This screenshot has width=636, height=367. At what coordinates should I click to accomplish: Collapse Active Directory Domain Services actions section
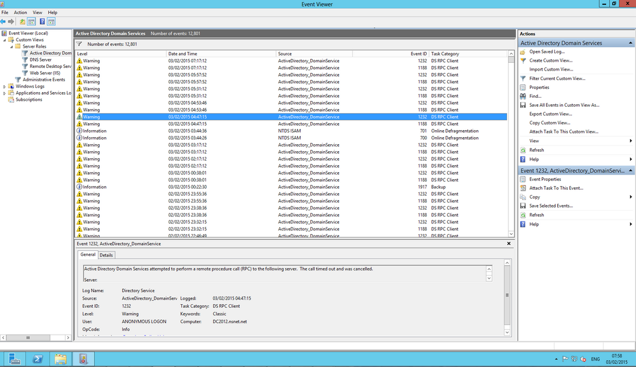[x=630, y=43]
